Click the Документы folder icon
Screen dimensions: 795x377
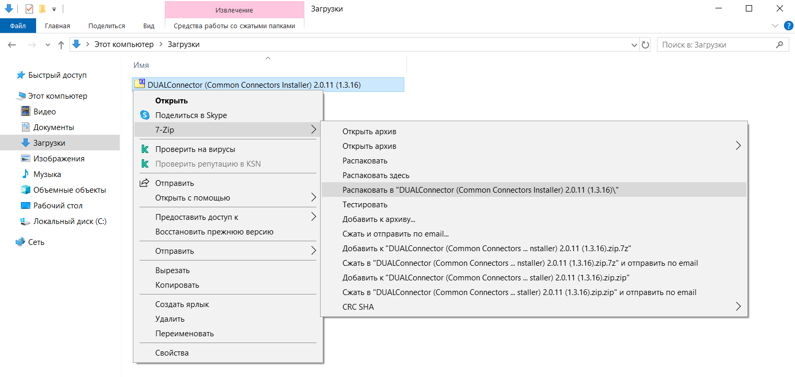tap(26, 127)
